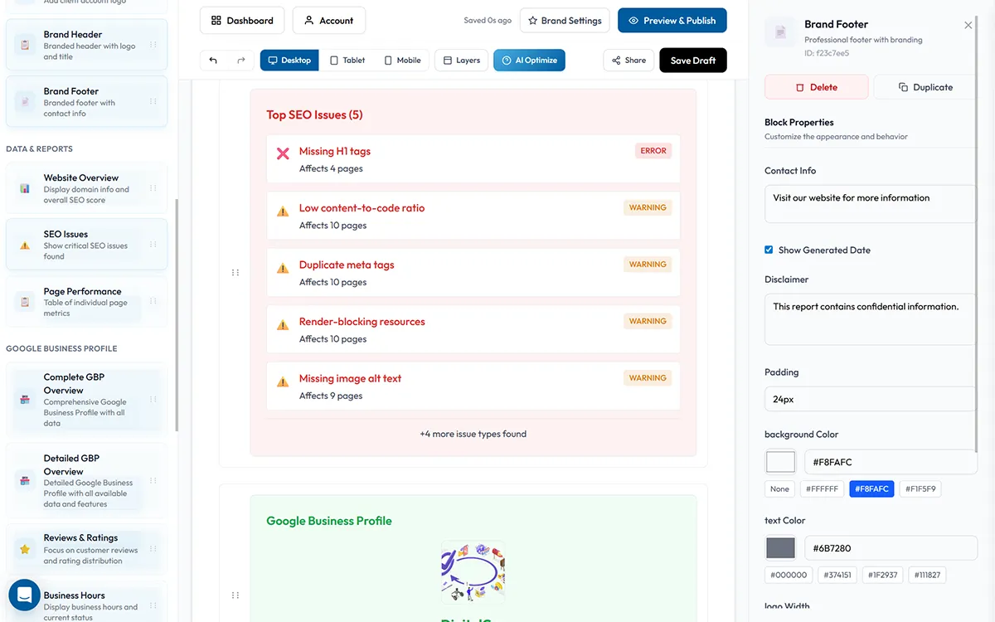Open the chat support bubble icon
The image size is (995, 622).
coord(24,595)
